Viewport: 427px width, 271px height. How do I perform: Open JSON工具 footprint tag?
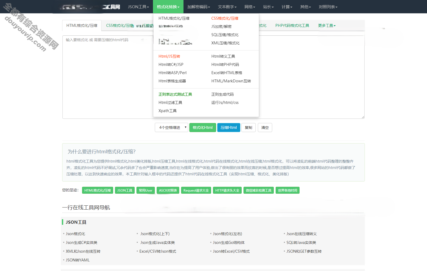125,190
